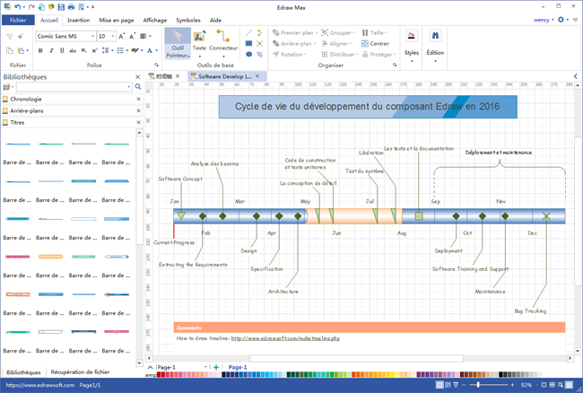Screen dimensions: 583x393
Task: Switch to the Mise en page tab
Action: pos(117,18)
